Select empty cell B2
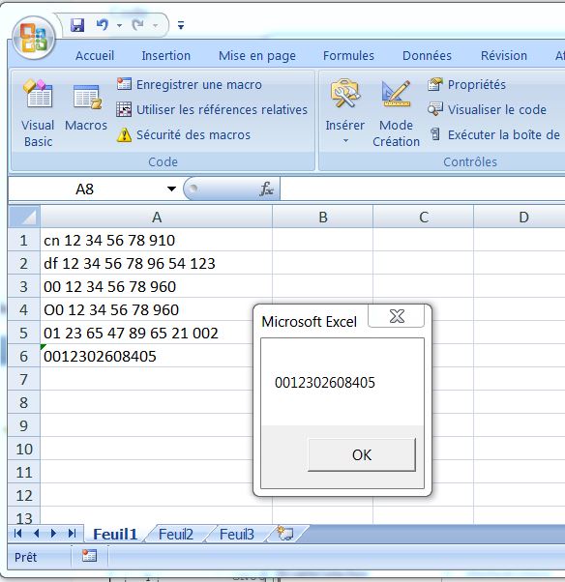The height and width of the screenshot is (582, 565). tap(322, 263)
